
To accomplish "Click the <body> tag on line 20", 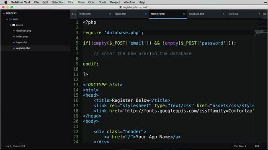I will tap(91, 121).
